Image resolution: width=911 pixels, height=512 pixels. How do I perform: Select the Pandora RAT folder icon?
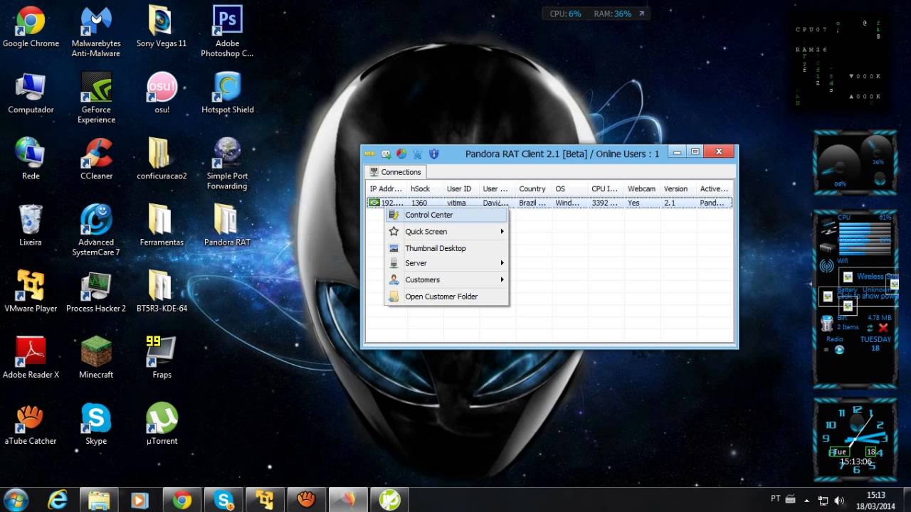227,225
